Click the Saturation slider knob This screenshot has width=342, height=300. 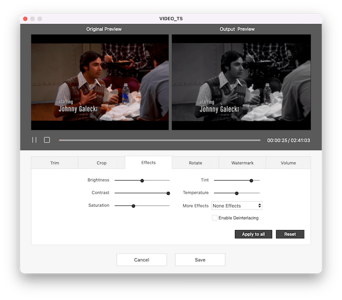133,206
